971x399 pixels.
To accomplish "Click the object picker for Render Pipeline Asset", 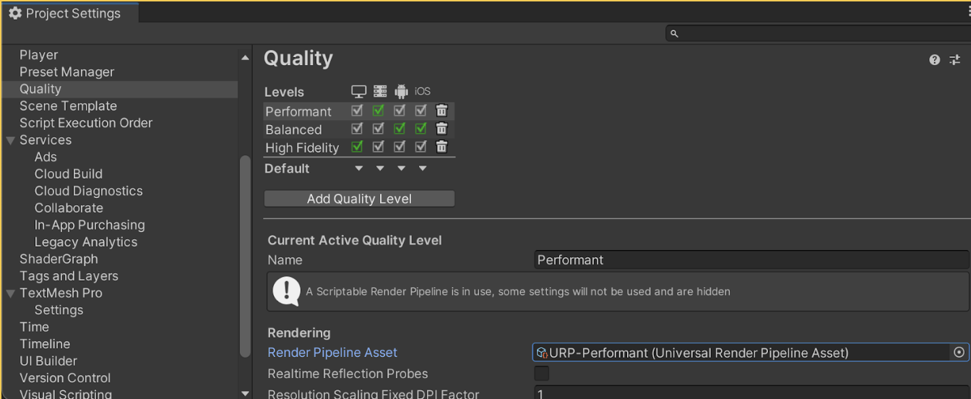I will pos(959,353).
